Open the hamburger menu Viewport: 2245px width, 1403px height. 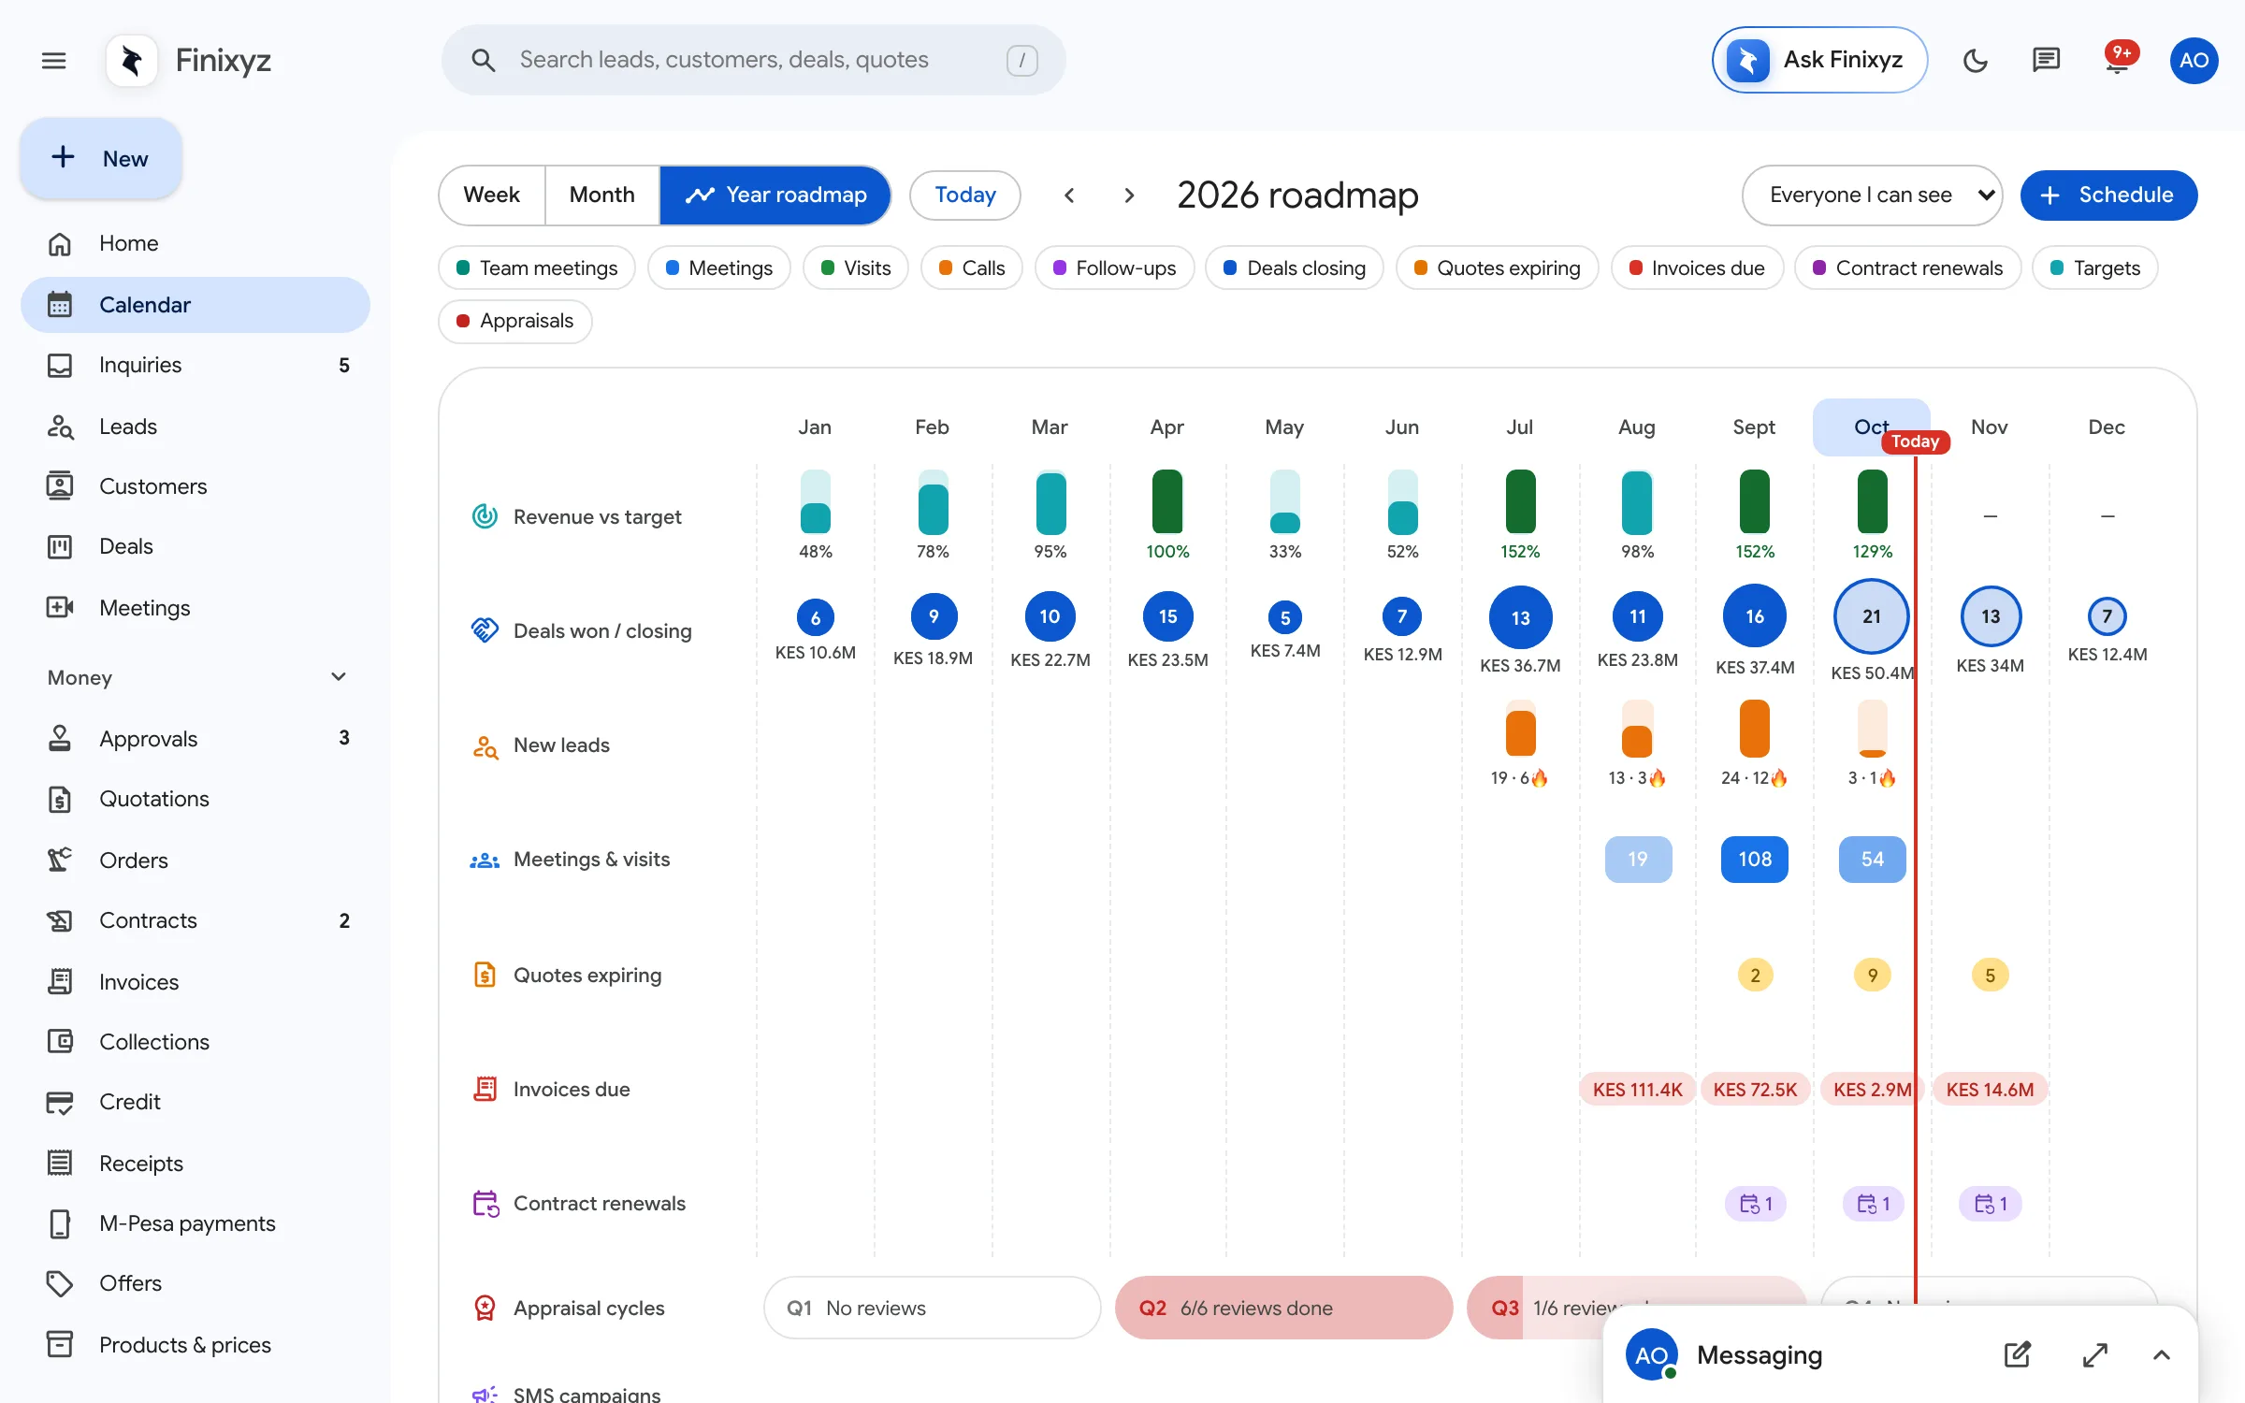click(x=54, y=61)
